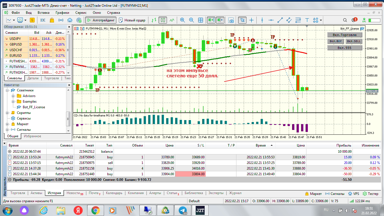Toggle candlestick chart display mode

(x=163, y=20)
